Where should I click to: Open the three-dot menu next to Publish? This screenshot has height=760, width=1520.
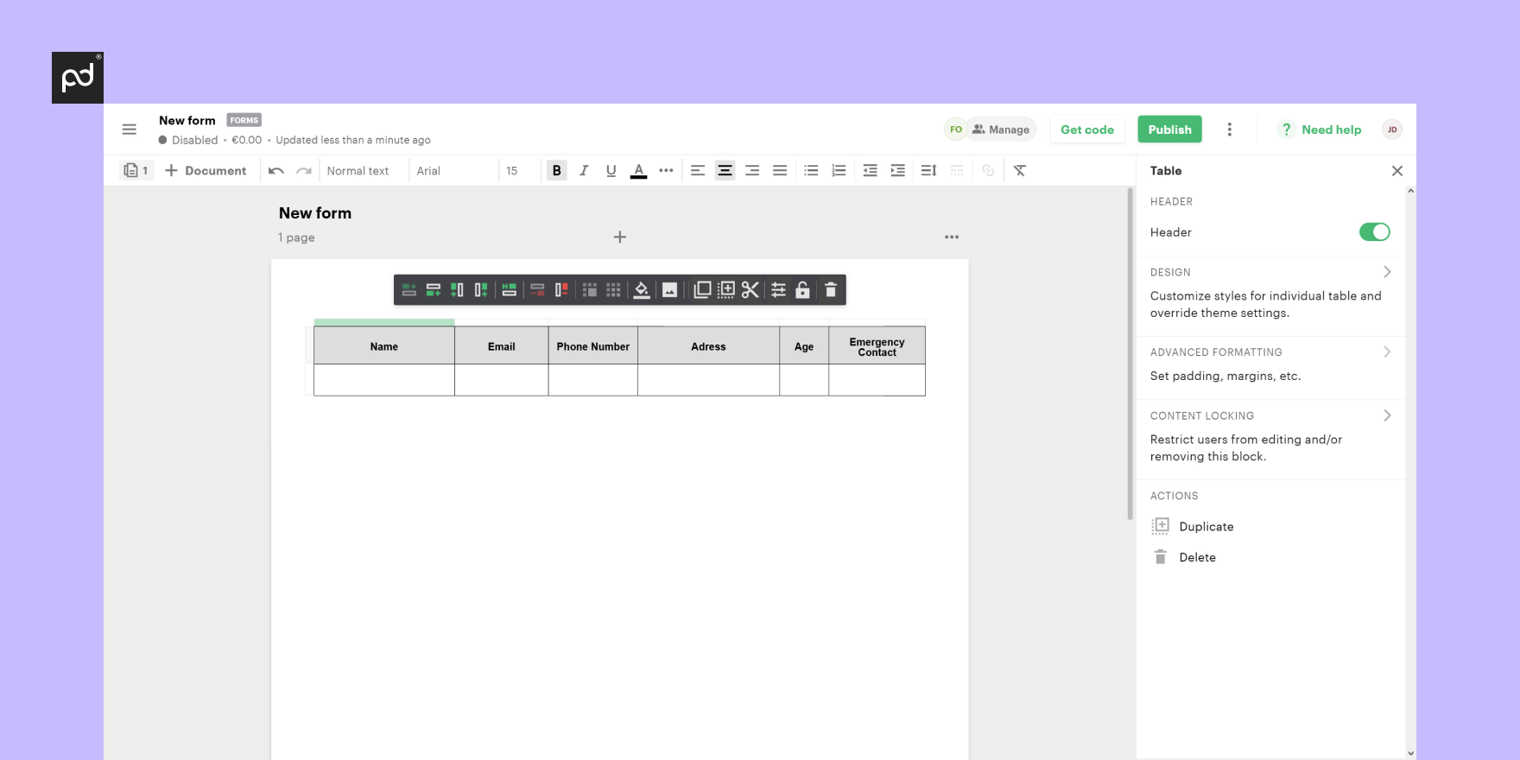pyautogui.click(x=1230, y=130)
